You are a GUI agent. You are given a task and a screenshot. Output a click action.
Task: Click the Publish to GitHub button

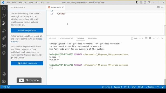point(27,63)
